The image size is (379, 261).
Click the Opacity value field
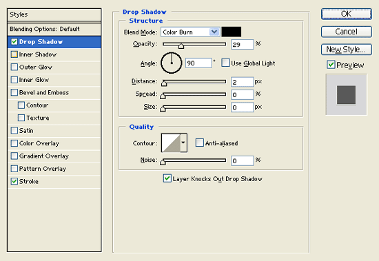tap(242, 45)
